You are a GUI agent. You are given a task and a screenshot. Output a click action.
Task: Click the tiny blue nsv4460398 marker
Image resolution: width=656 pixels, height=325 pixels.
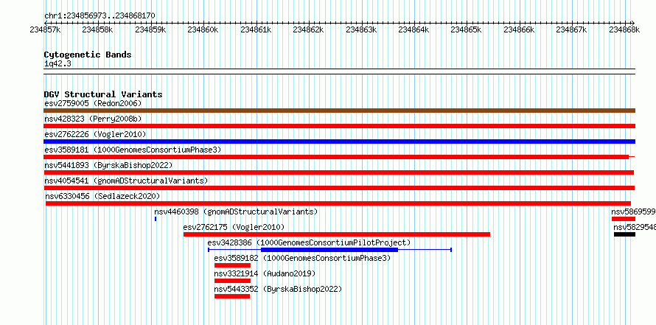coord(156,219)
